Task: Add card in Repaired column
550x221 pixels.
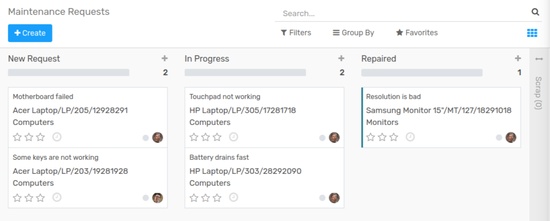Action: (518, 58)
